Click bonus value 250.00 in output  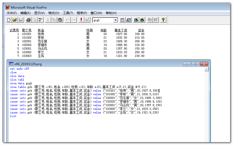click(139, 52)
